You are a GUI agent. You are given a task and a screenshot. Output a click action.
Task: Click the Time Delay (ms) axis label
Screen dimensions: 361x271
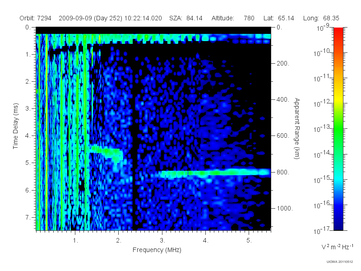[x=15, y=126]
